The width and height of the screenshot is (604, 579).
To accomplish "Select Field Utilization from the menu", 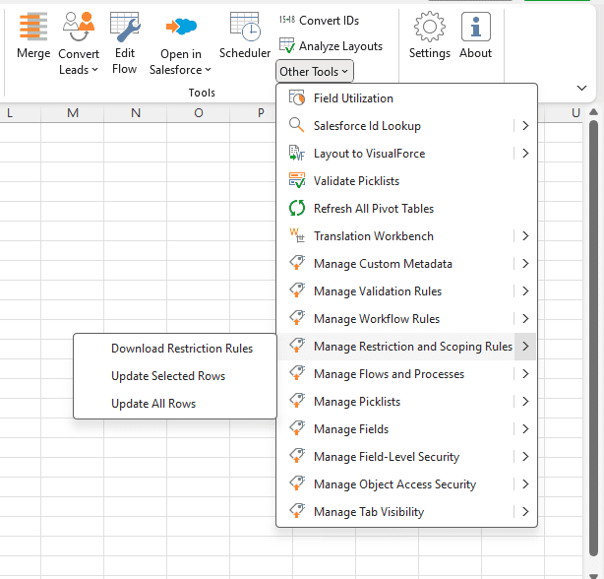I will coord(353,98).
